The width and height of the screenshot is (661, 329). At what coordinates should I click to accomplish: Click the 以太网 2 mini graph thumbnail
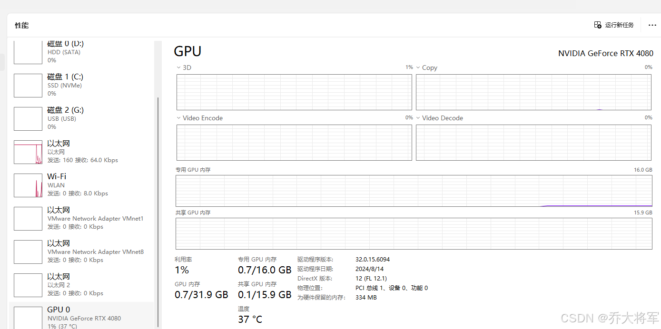point(28,285)
